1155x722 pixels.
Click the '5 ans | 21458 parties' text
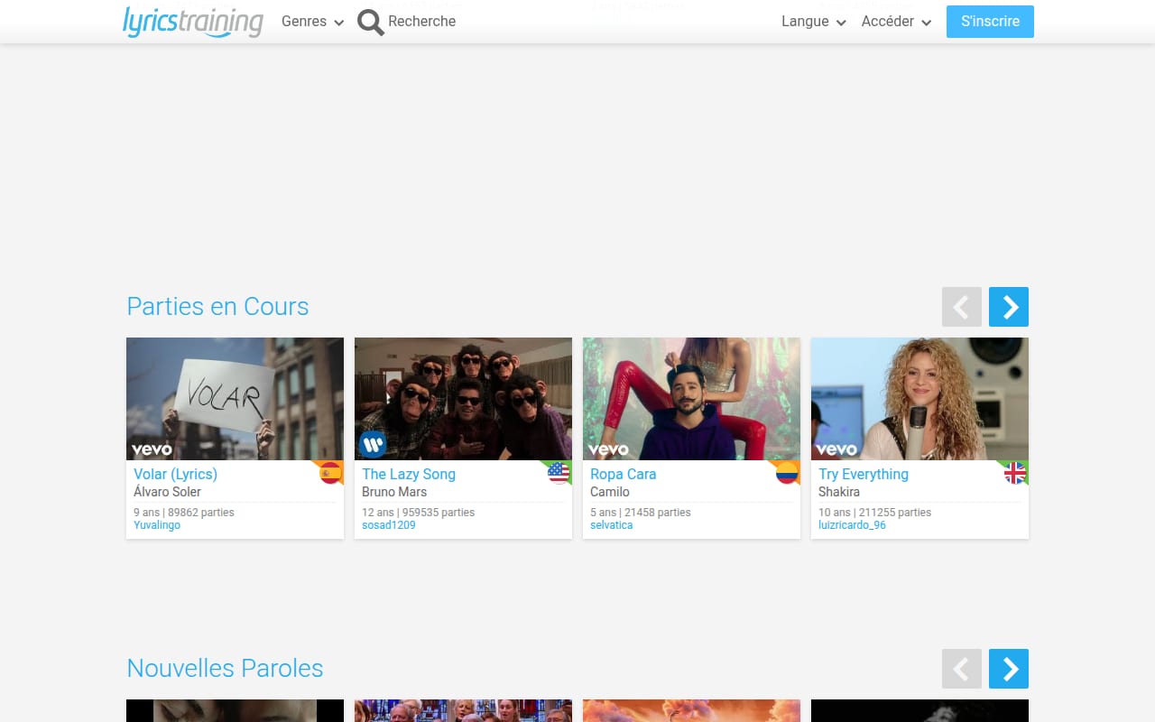[641, 513]
